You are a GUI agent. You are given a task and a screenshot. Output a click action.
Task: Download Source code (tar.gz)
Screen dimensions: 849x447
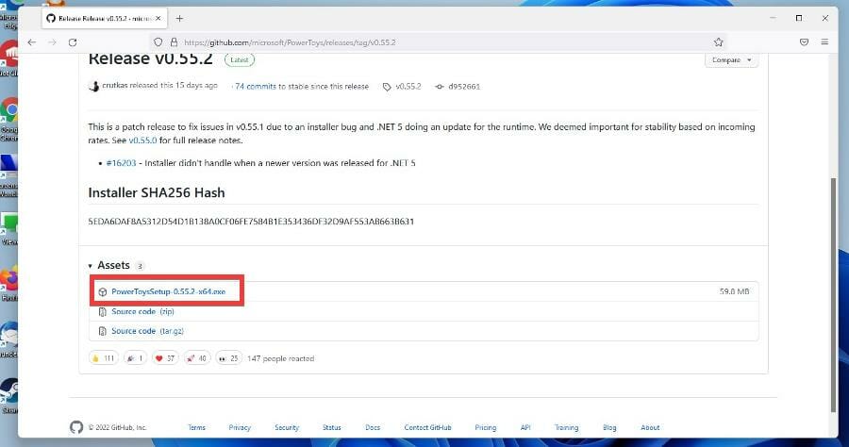[147, 331]
